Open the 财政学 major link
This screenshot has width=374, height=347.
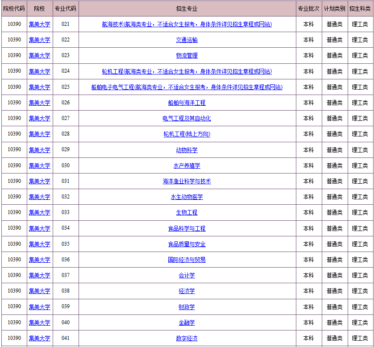click(187, 307)
